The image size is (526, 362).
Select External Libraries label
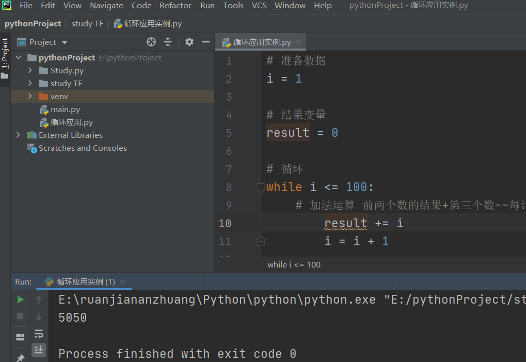pos(70,135)
